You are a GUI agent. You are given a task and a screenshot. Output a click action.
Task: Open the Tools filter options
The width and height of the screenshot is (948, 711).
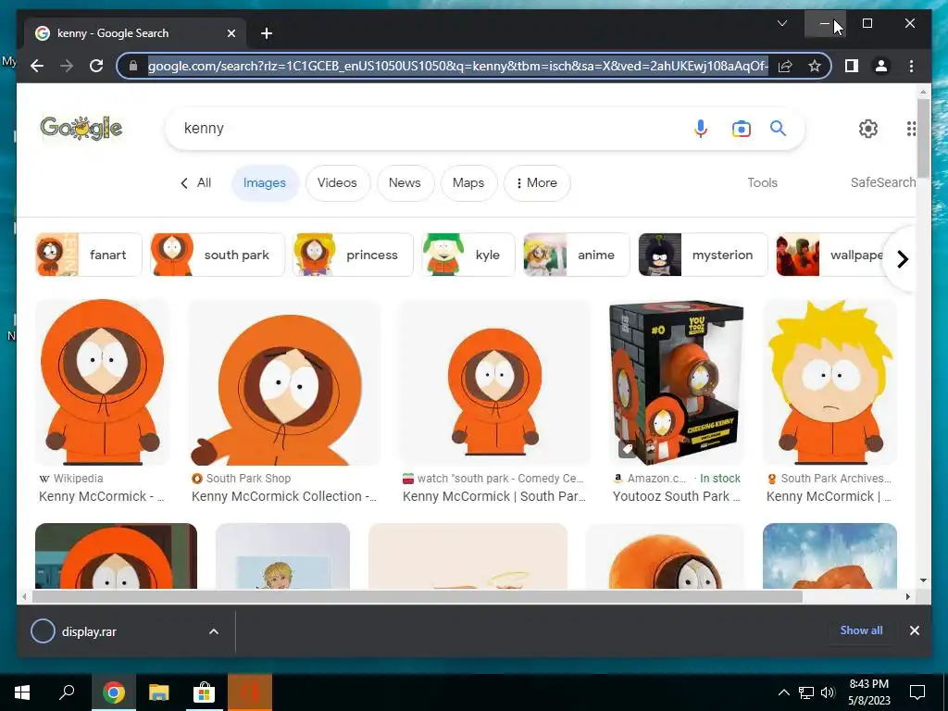point(763,182)
